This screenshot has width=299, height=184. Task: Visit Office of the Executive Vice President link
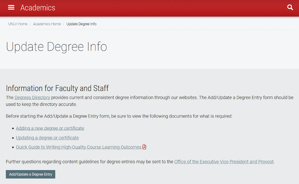point(224,162)
